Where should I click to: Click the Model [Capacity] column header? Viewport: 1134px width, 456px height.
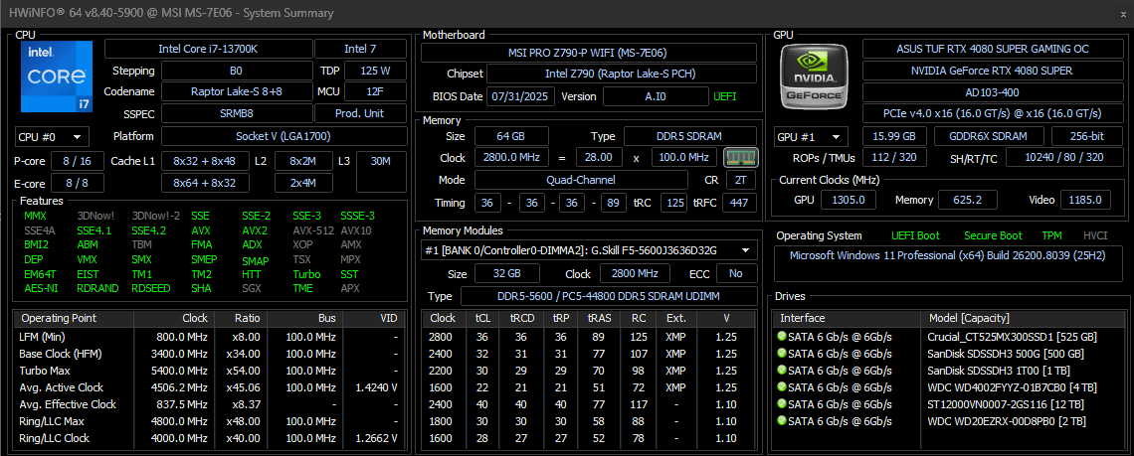1023,318
